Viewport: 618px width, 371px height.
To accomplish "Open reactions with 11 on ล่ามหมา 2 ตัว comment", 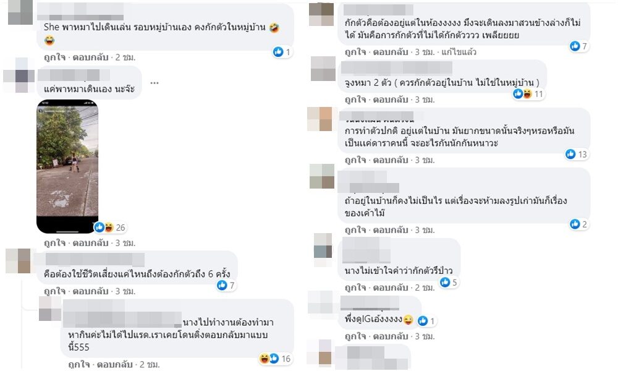I will pos(528,94).
